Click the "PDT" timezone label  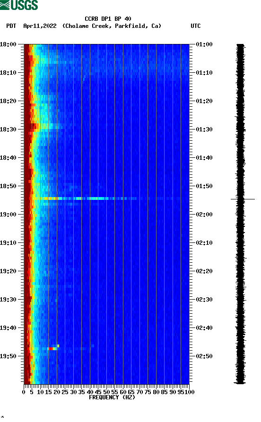tap(11, 26)
